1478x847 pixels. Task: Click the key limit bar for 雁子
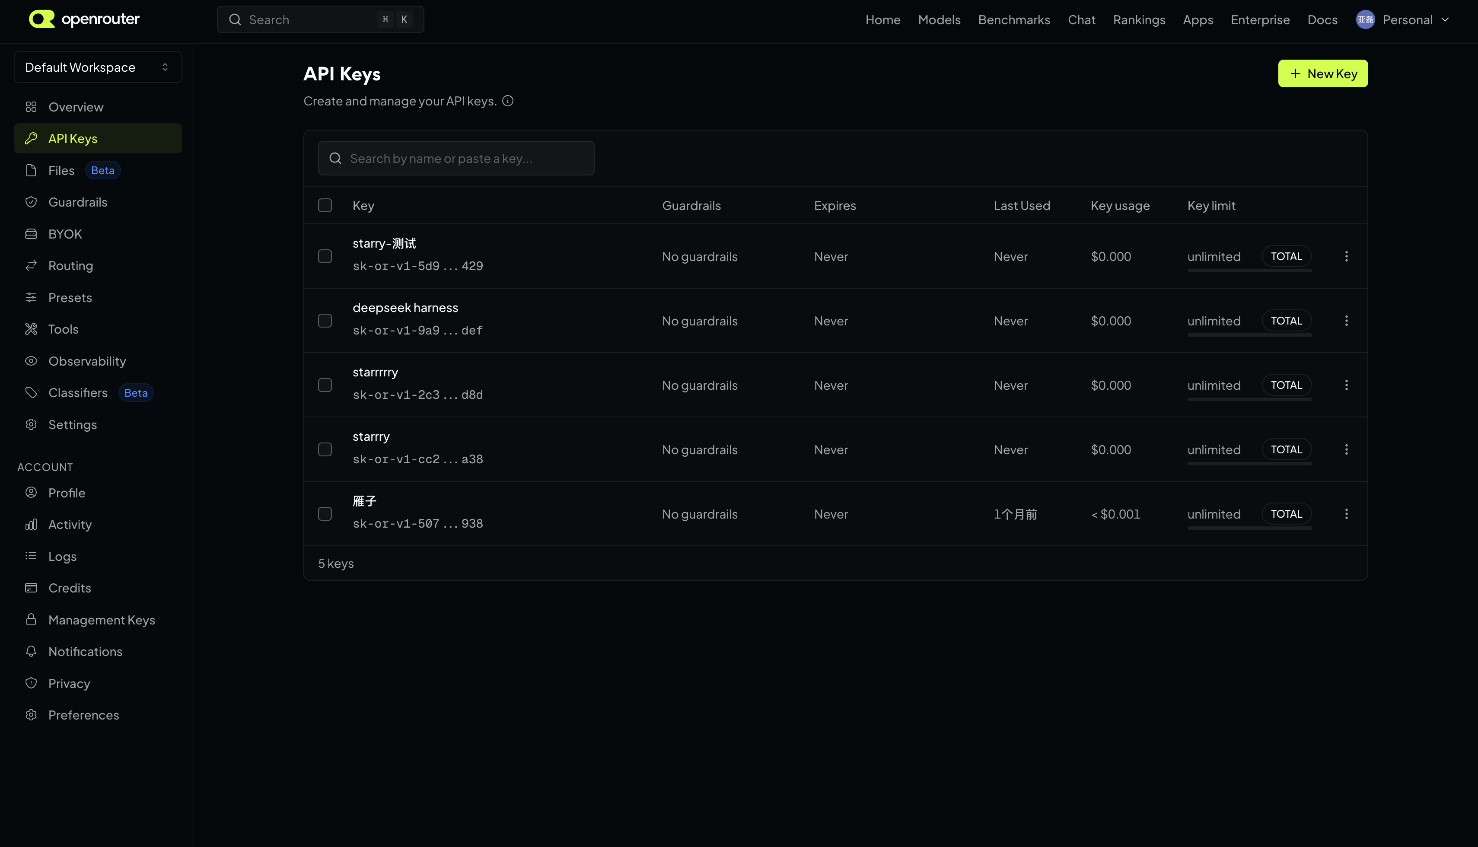tap(1249, 528)
